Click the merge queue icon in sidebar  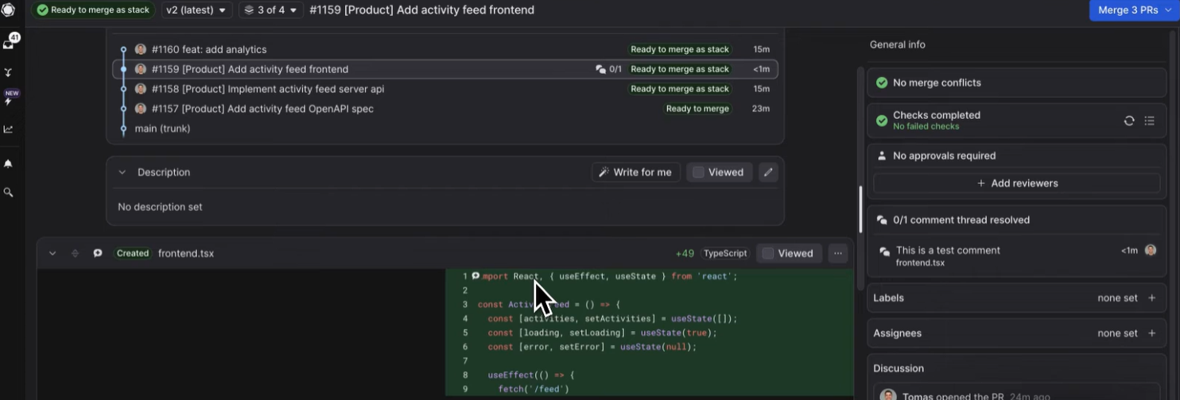click(9, 72)
